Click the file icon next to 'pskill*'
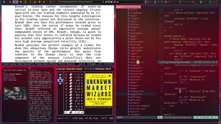The width and height of the screenshot is (221, 124). tap(128, 112)
